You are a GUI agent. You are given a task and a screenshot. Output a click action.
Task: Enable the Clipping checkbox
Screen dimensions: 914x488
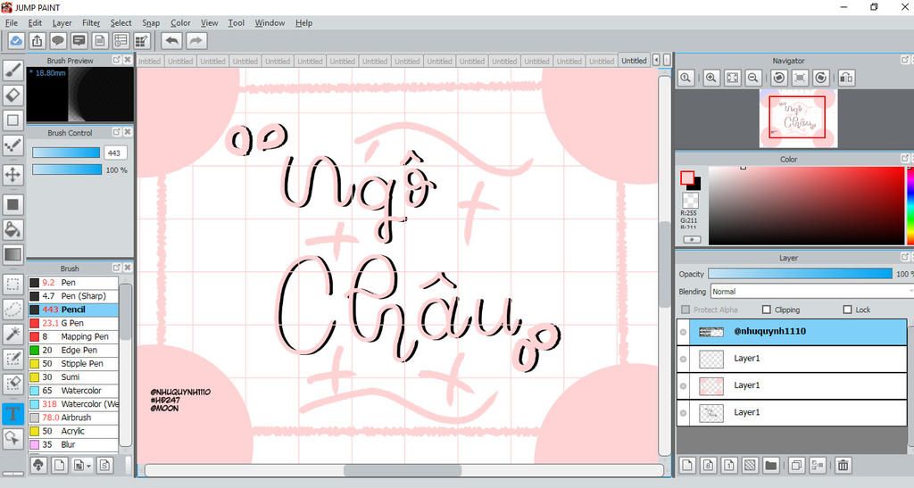point(767,310)
